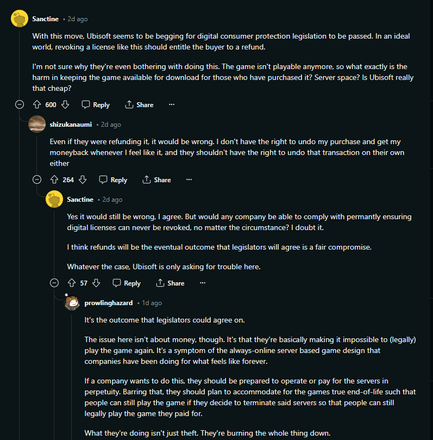Share the 57-point Sanctine reply
This screenshot has height=440, width=433.
click(x=170, y=283)
